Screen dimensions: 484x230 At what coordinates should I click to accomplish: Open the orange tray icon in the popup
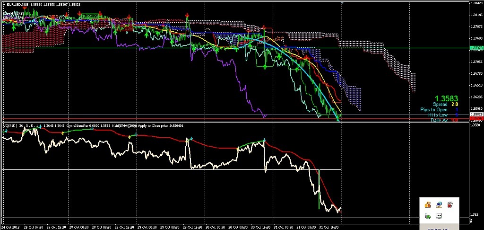tap(428, 204)
